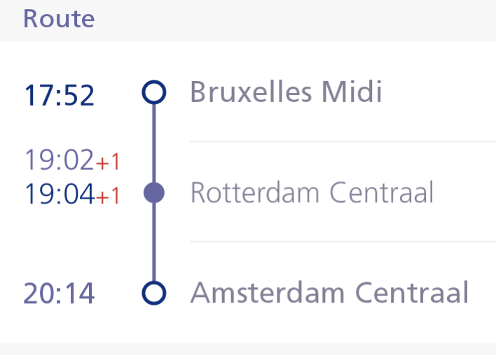
Task: Select the Route section heading
Action: click(x=59, y=19)
